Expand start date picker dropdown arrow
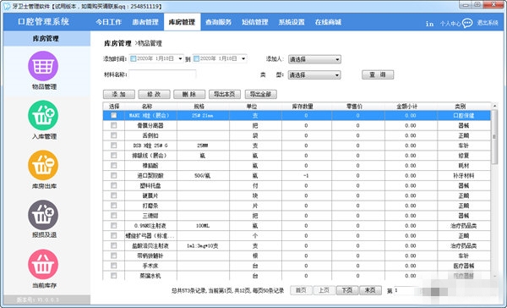Viewport: 507px width, 308px height. [180, 58]
